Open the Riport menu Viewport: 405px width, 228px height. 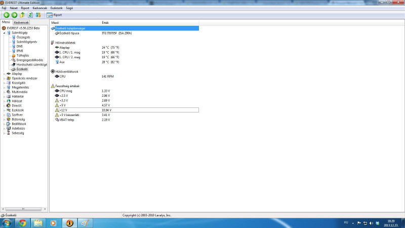click(25, 8)
